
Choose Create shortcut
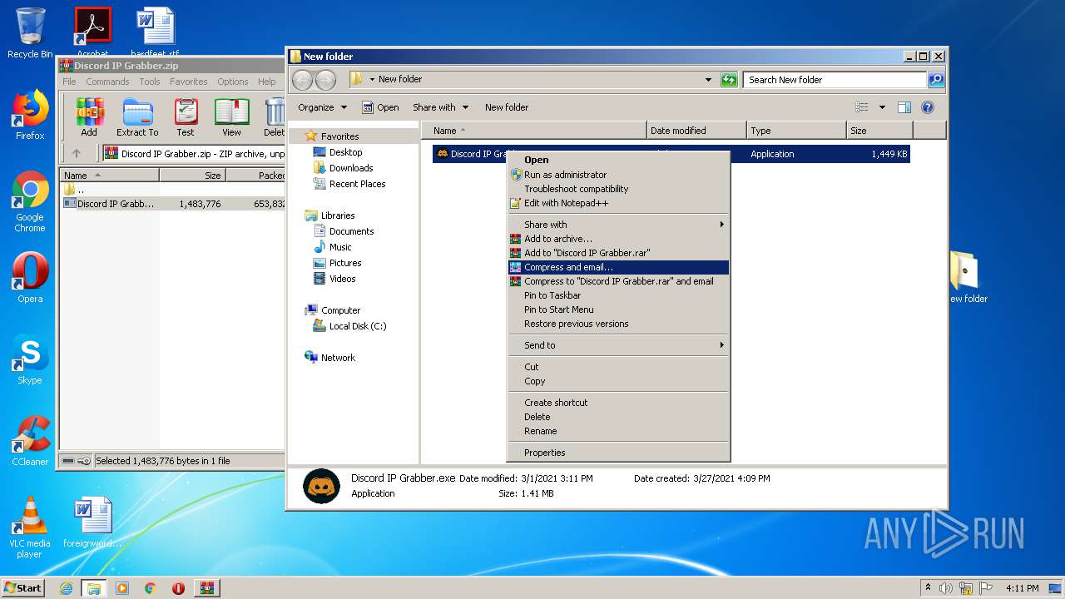tap(618, 403)
